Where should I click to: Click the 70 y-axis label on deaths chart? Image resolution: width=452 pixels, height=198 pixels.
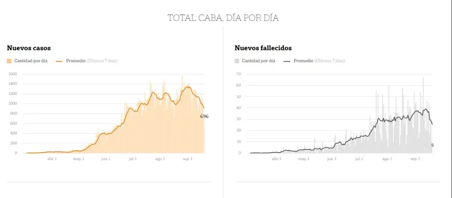click(x=239, y=74)
